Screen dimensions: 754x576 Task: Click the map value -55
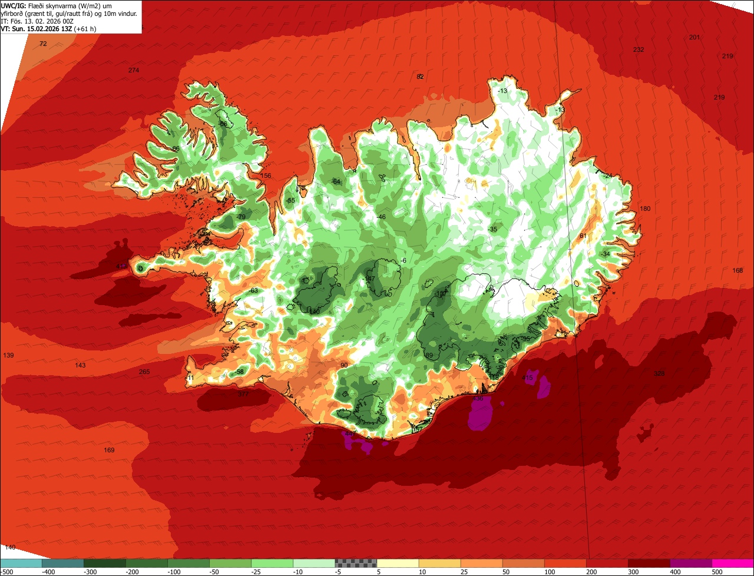coord(290,200)
